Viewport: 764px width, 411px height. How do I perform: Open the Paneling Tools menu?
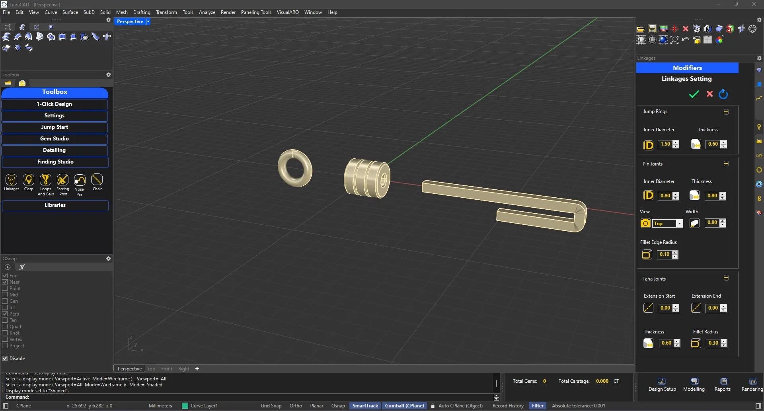click(256, 12)
